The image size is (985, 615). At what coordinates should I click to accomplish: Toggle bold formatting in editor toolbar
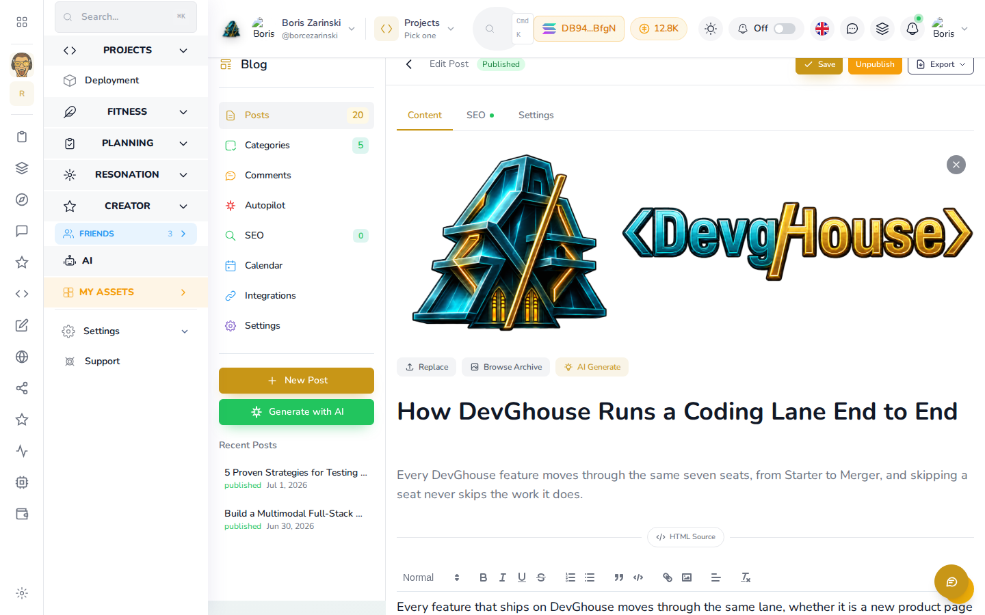[x=483, y=577]
